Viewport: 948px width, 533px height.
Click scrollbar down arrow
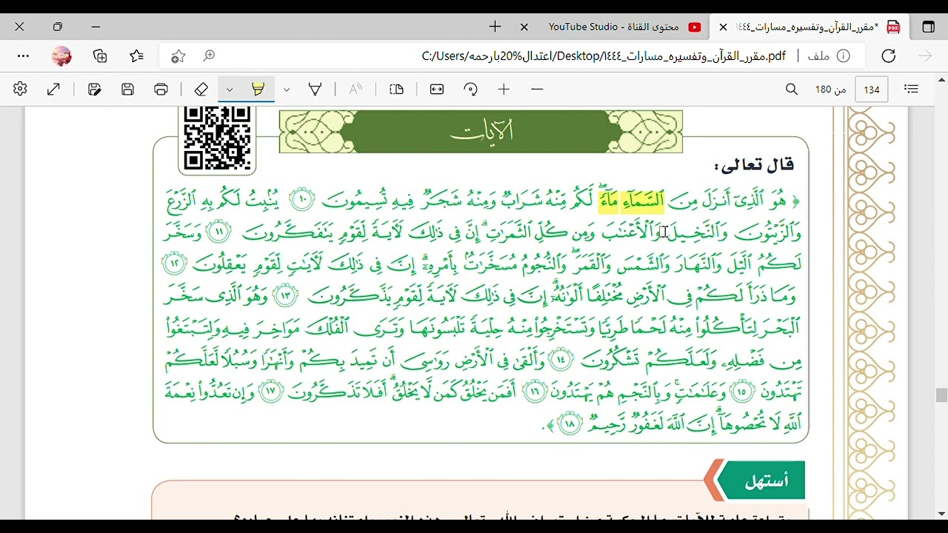pos(941,514)
